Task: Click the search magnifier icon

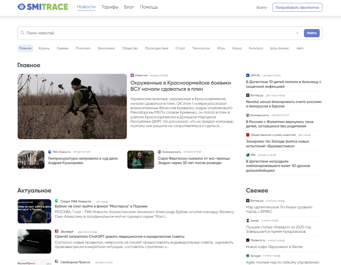Action: click(x=23, y=33)
